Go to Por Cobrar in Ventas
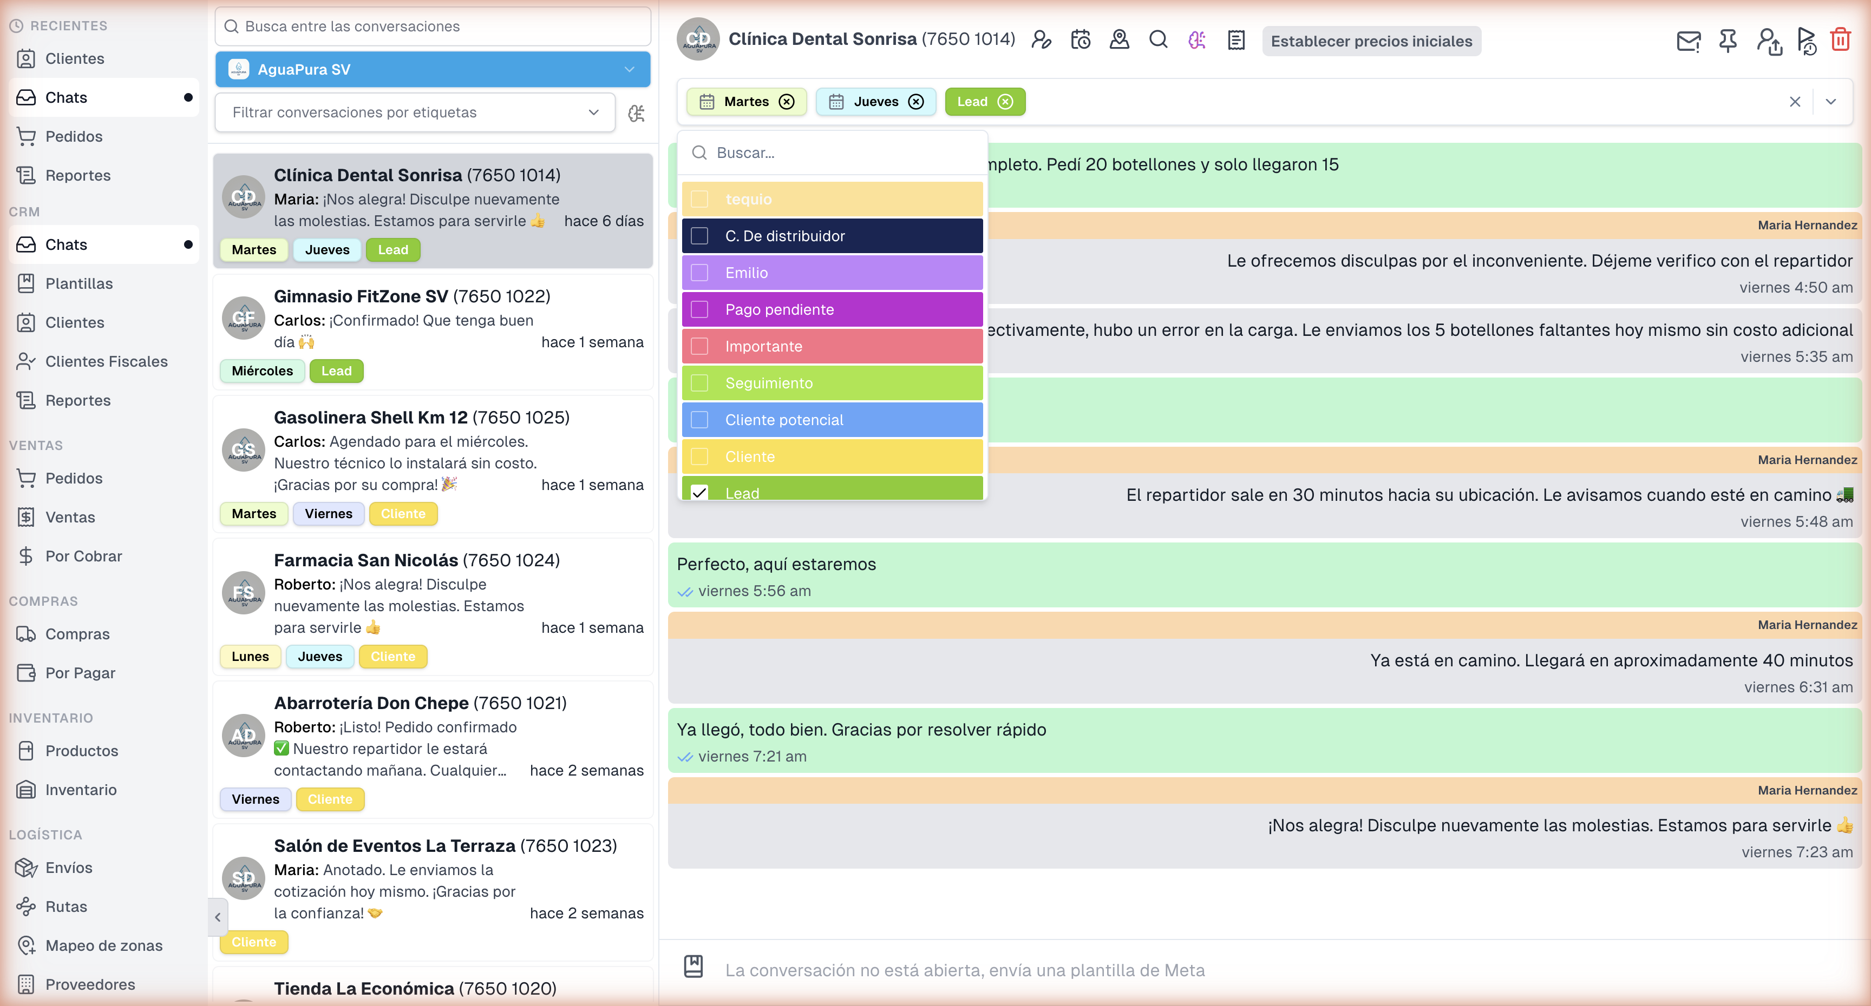 (x=83, y=556)
